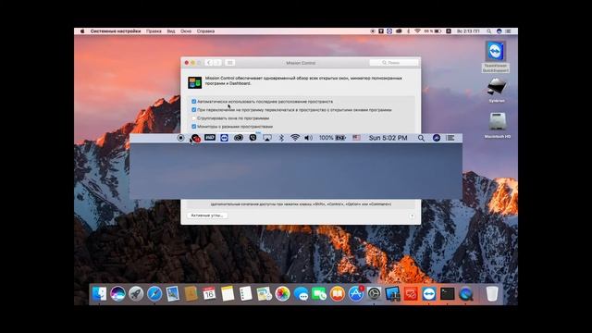Open Messages blue bubble in Dock

301,293
